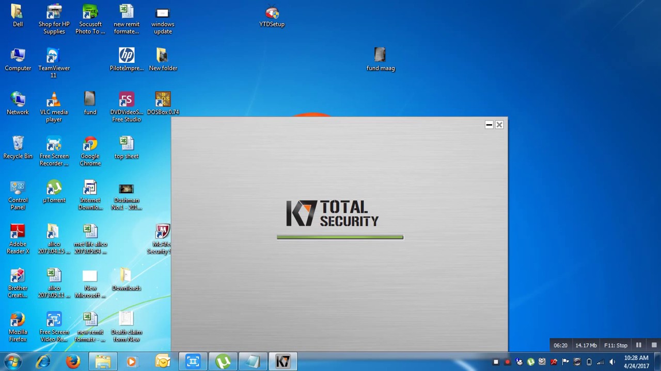This screenshot has height=371, width=661.
Task: Open Free Screen Video Recorder shortcut
Action: [54, 327]
